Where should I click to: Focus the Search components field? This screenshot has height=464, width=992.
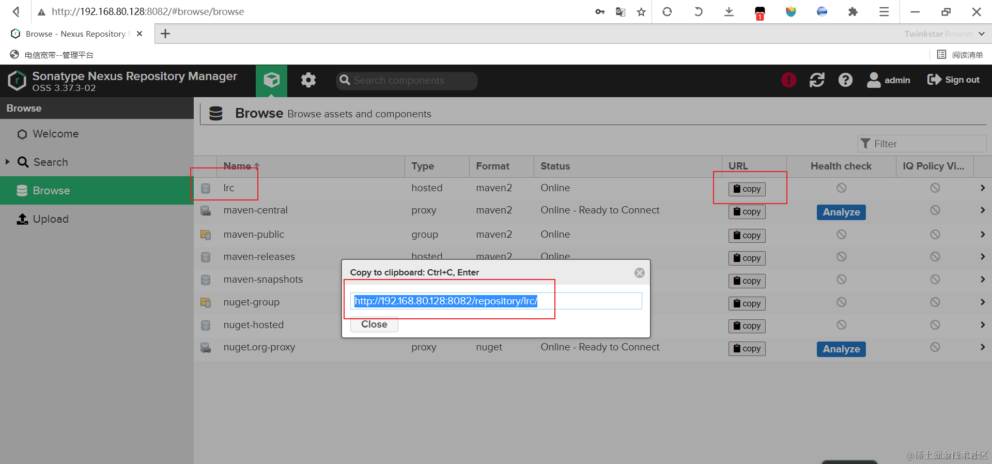[407, 81]
